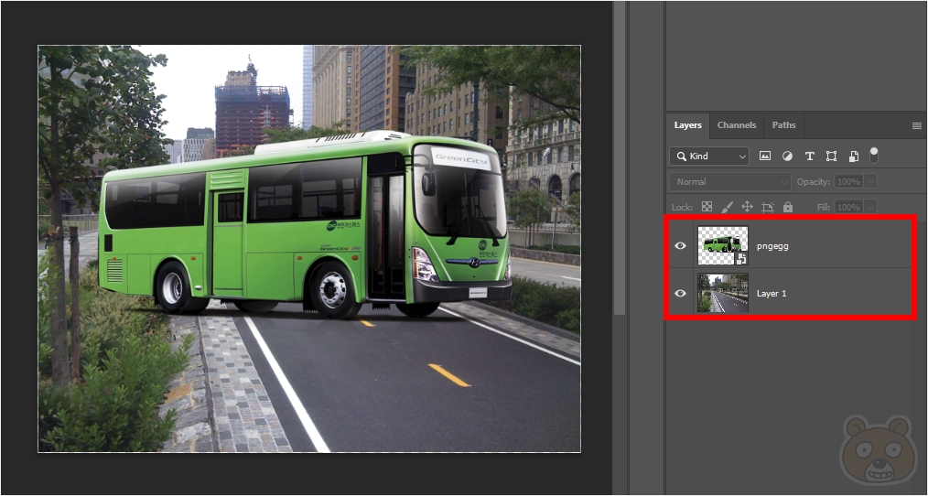
Task: Switch to the Paths tab
Action: (783, 125)
